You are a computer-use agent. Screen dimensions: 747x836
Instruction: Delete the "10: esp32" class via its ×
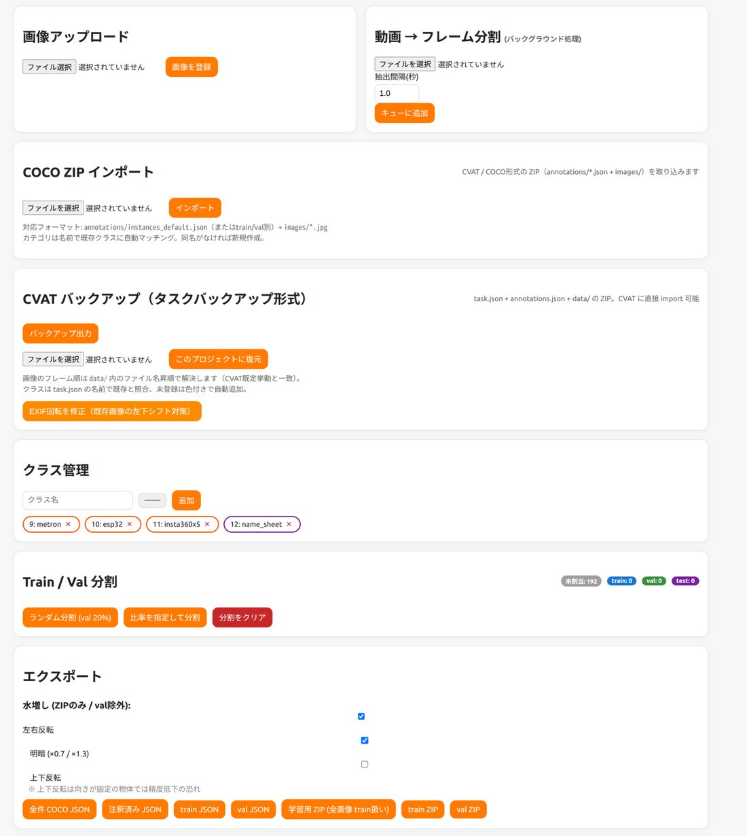click(130, 525)
